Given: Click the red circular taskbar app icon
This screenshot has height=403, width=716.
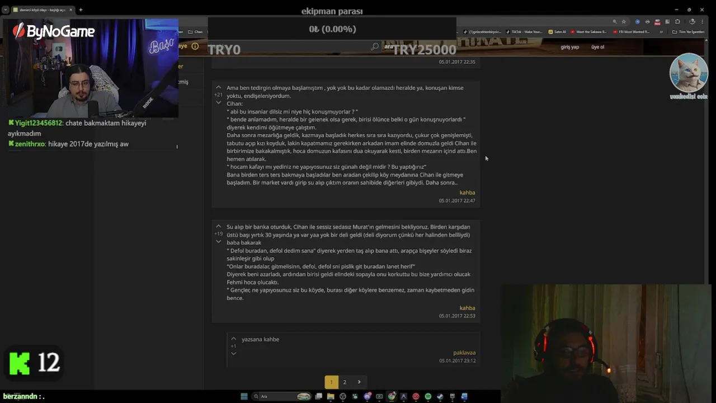Looking at the screenshot, I should coord(416,396).
